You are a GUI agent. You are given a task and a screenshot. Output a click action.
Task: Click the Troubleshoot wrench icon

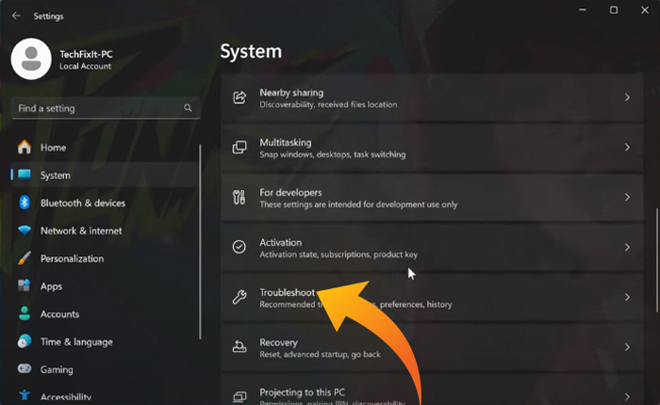(239, 298)
